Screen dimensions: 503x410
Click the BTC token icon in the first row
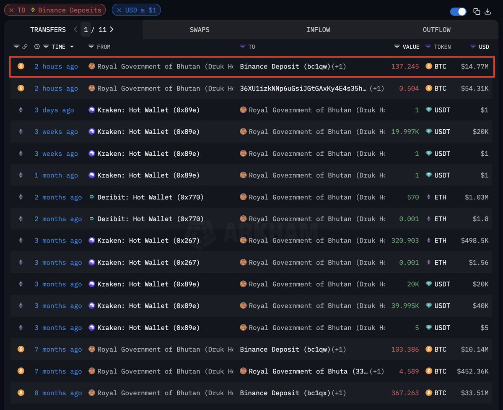pos(428,66)
